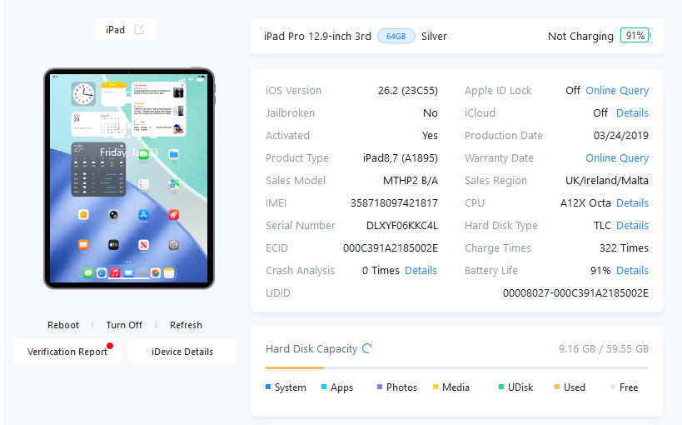Screen dimensions: 682x425
Task: Click the 9.16 GB / 59.55 GB capacity text
Action: pyautogui.click(x=603, y=349)
